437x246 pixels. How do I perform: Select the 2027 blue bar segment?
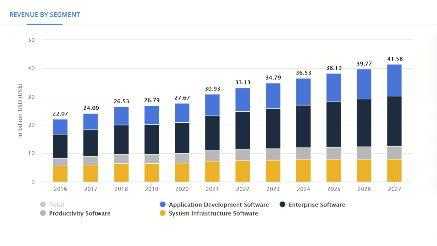point(394,80)
